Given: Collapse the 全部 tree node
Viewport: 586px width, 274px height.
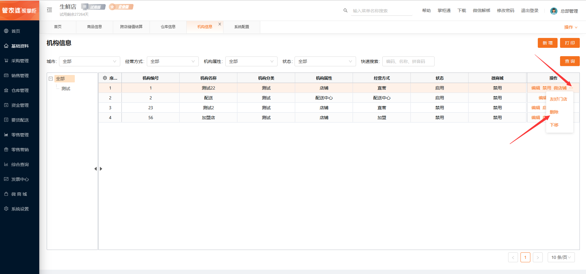Looking at the screenshot, I should tap(51, 79).
